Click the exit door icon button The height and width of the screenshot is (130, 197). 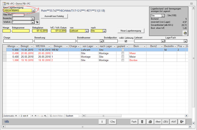point(182,121)
